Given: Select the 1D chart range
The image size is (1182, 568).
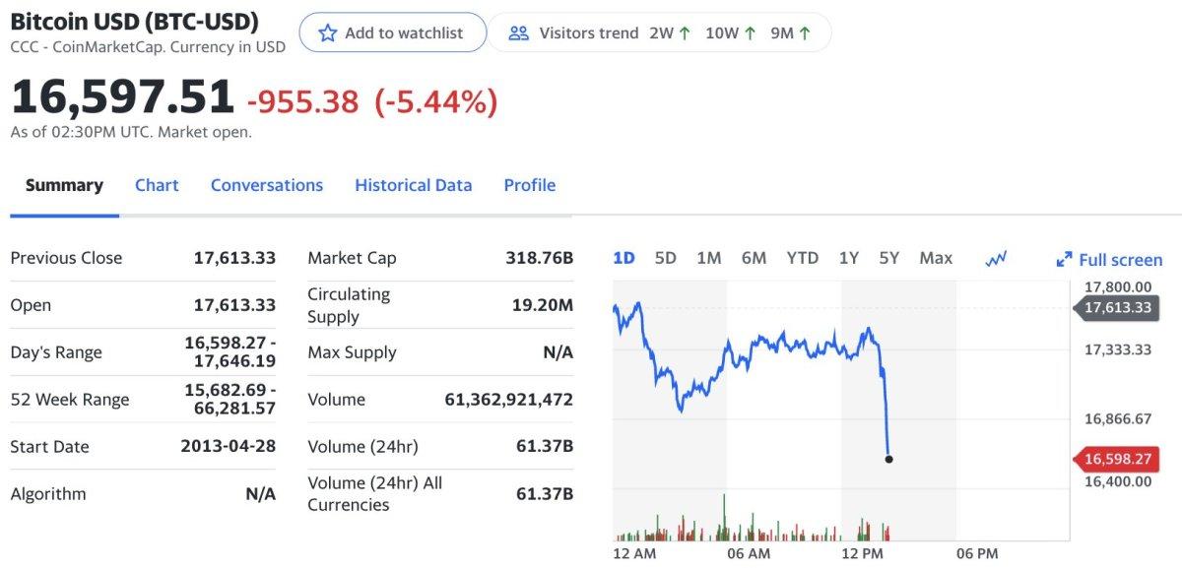Looking at the screenshot, I should 624,258.
